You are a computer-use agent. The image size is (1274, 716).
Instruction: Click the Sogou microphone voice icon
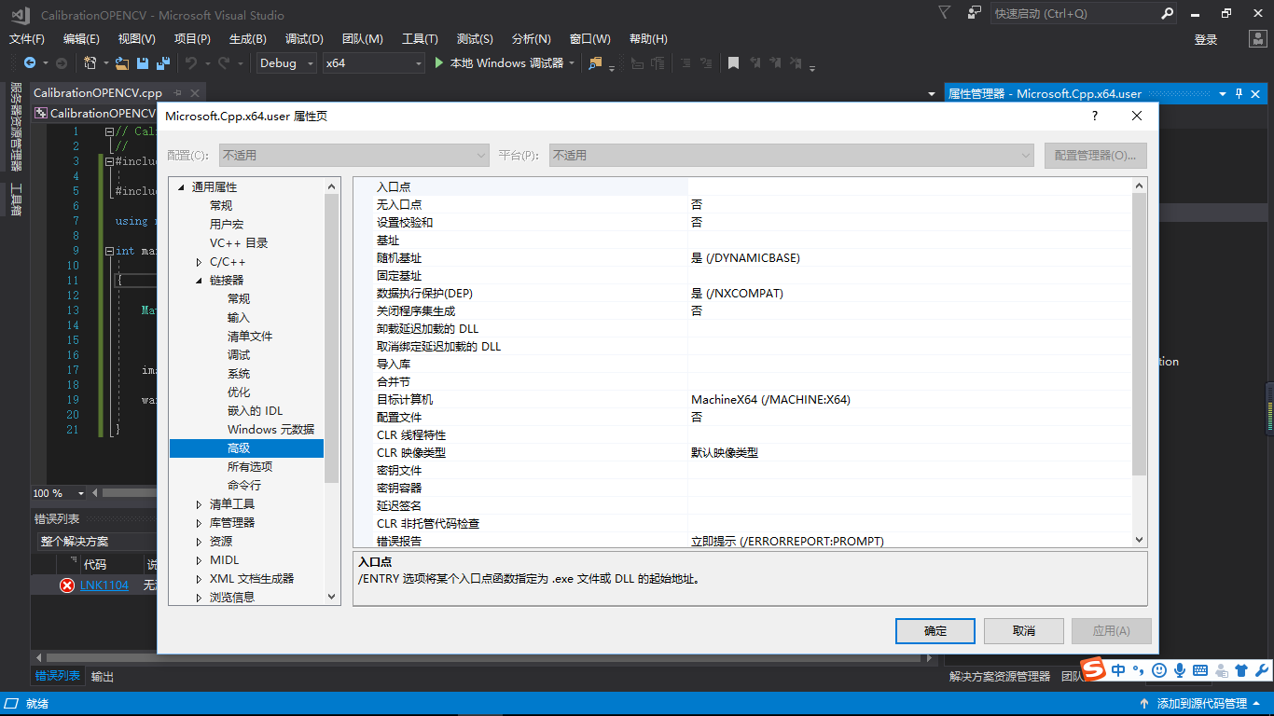coord(1180,670)
